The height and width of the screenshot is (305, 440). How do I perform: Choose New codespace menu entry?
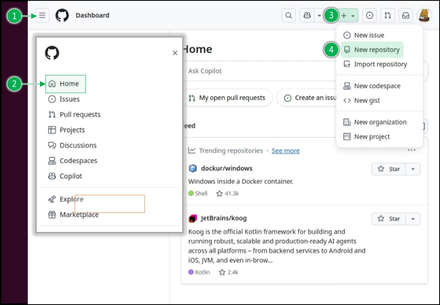(379, 86)
